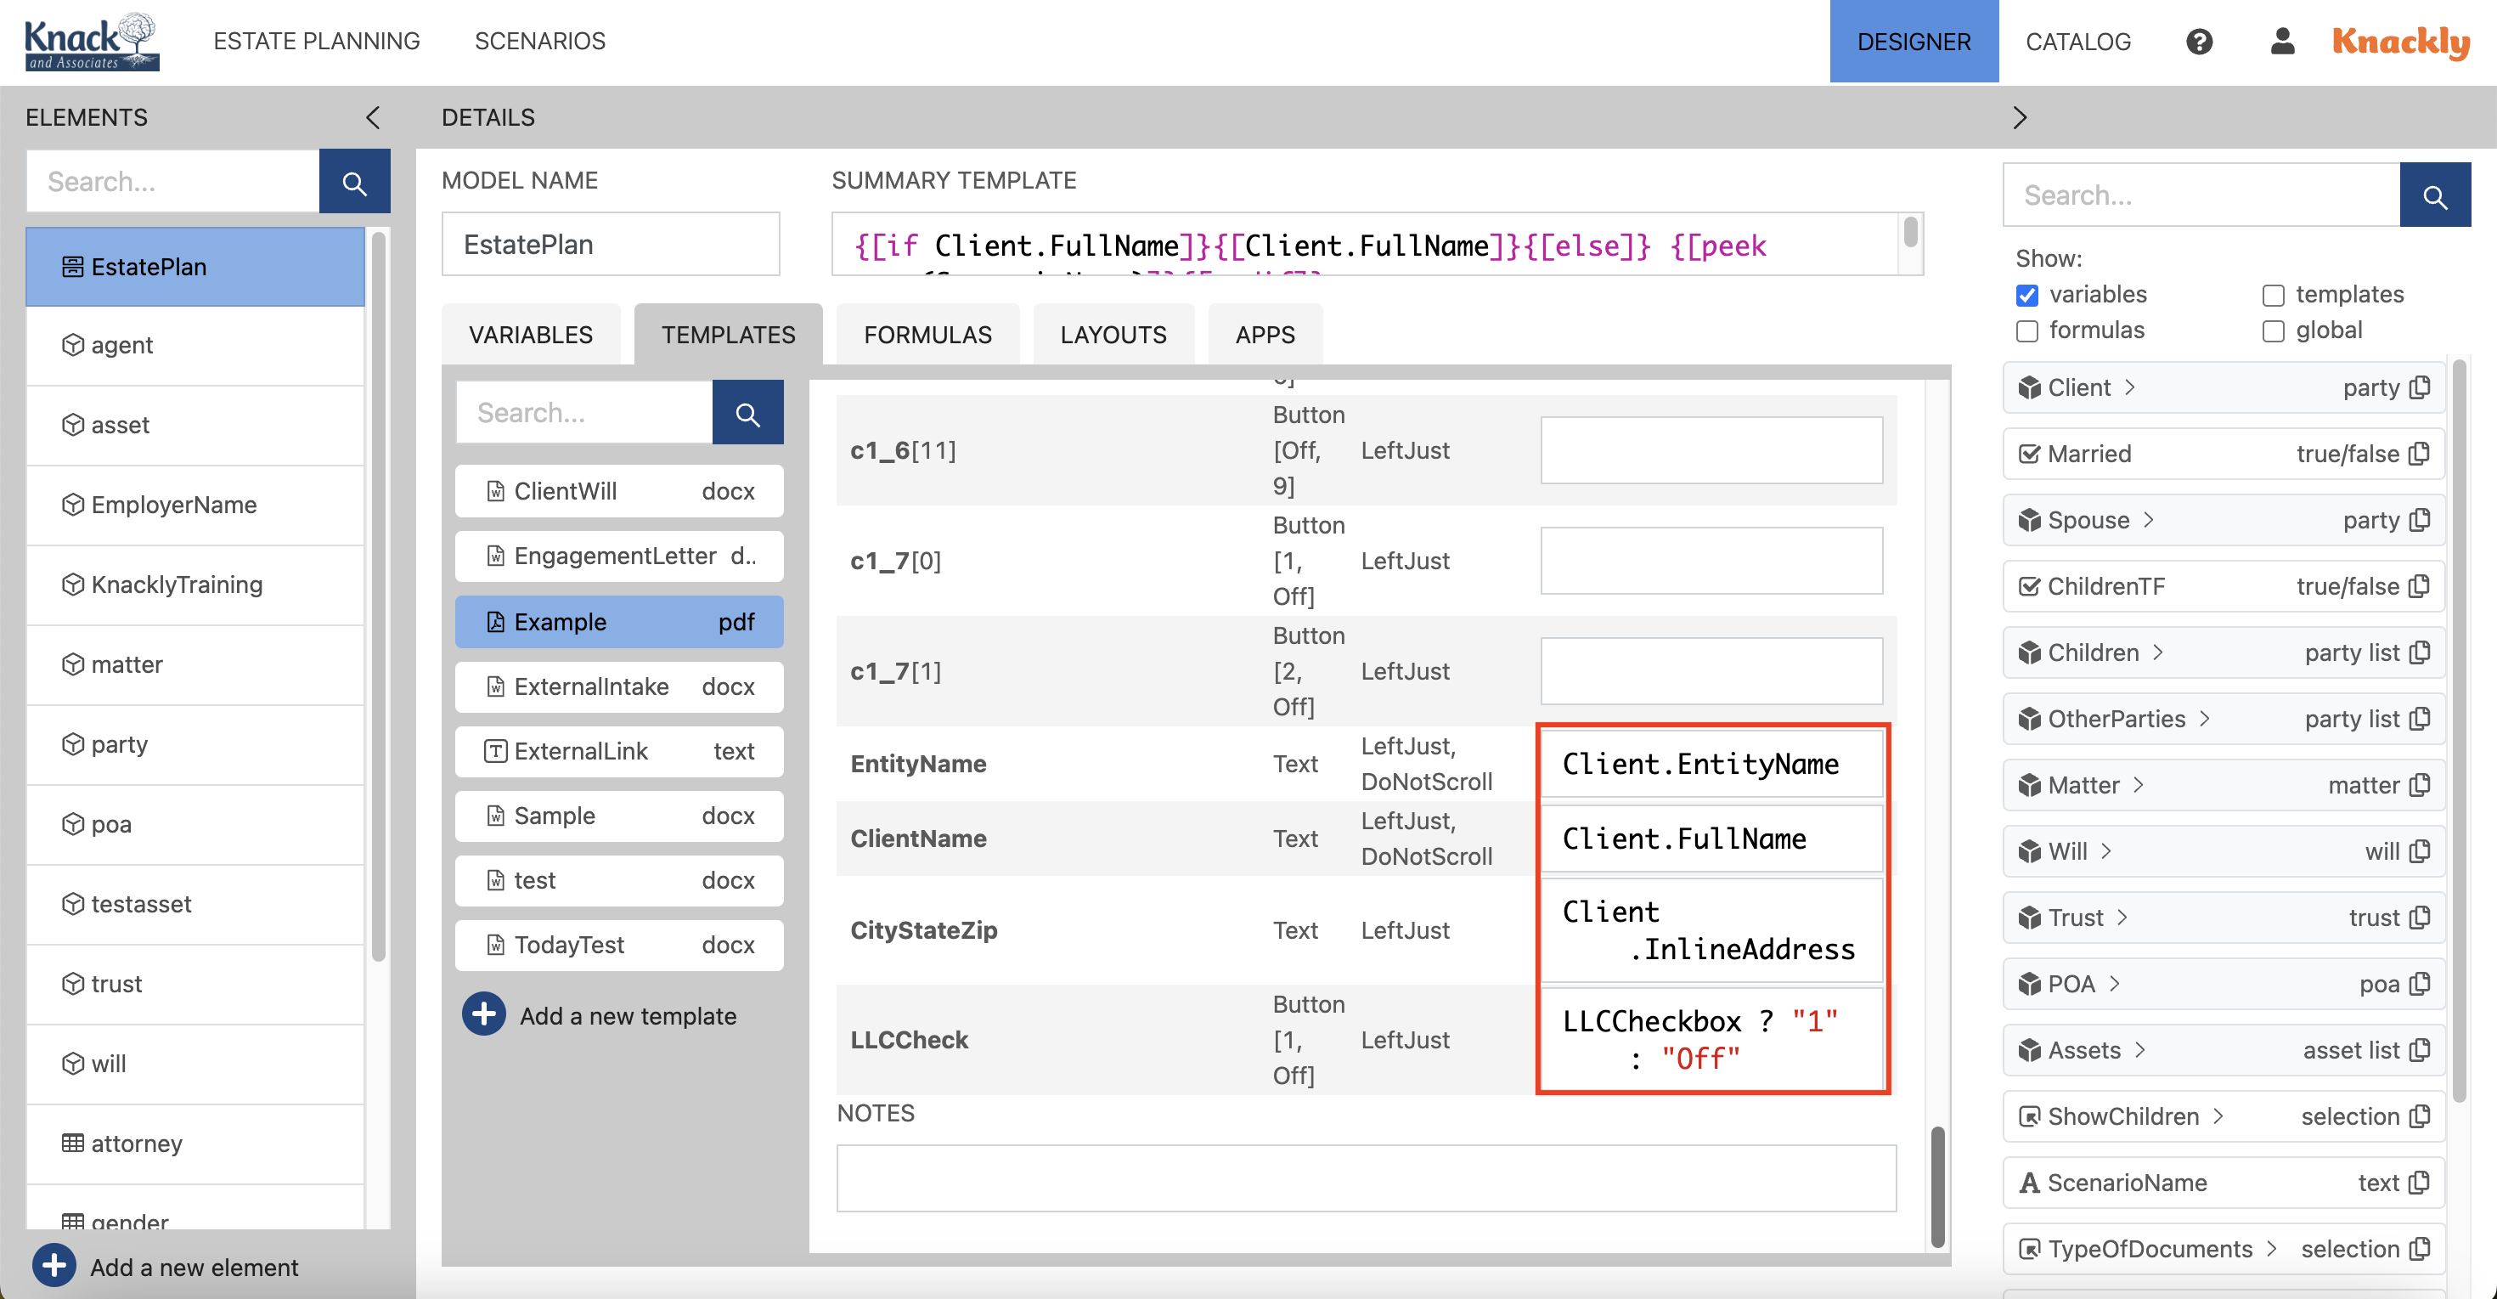The image size is (2497, 1299).
Task: Uncheck the variables checkbox
Action: (2026, 295)
